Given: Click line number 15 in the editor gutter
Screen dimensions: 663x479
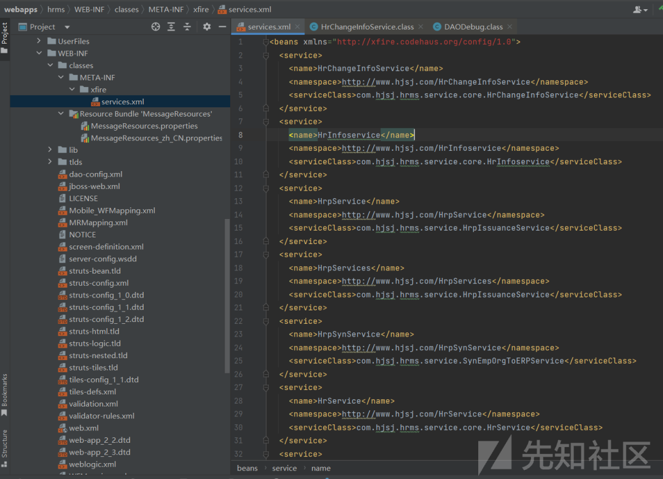Looking at the screenshot, I should [238, 228].
